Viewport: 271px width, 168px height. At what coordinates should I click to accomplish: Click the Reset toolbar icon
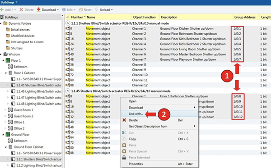pyautogui.click(x=80, y=9)
